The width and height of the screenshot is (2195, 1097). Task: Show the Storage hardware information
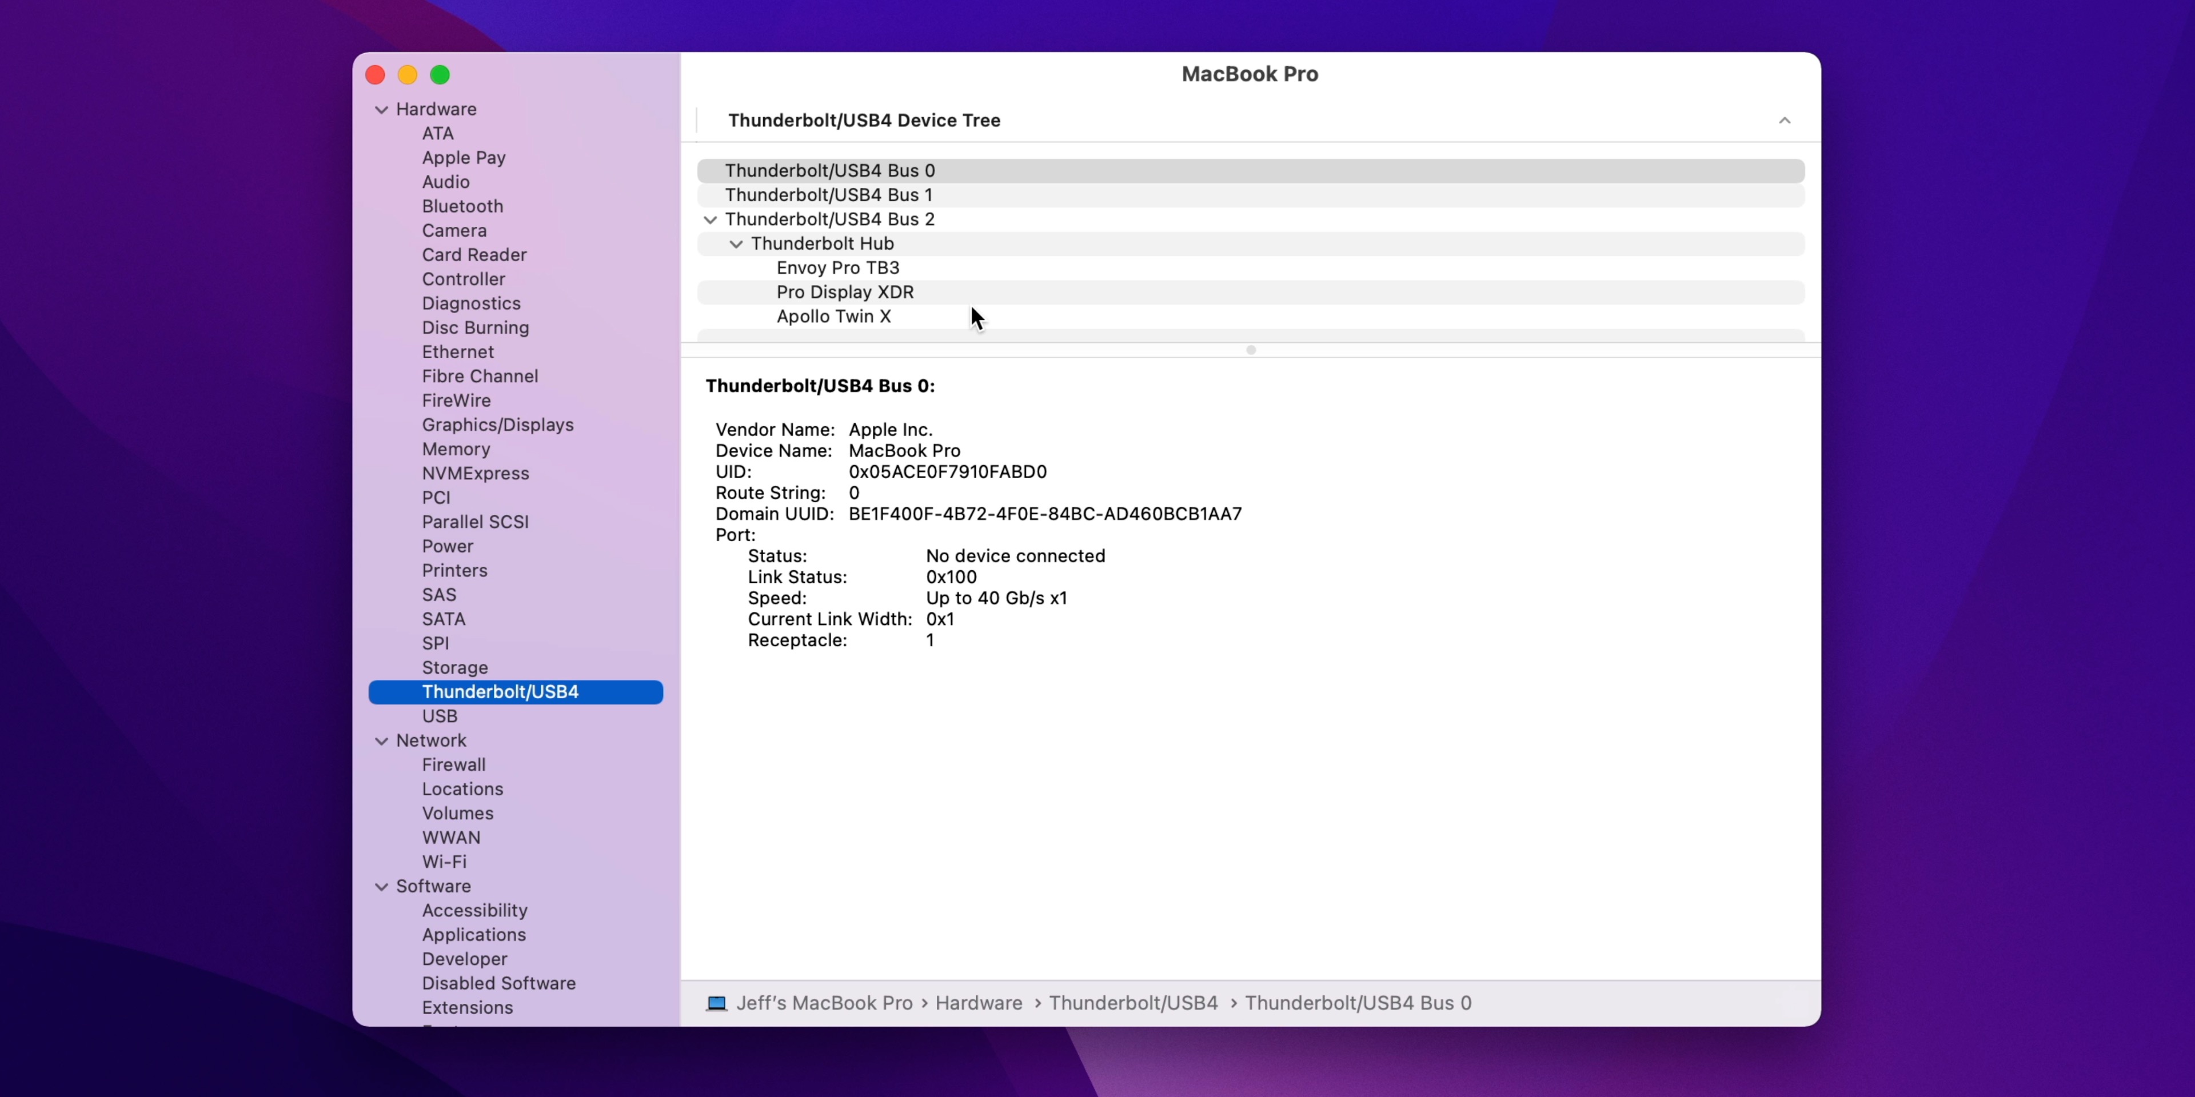coord(455,668)
